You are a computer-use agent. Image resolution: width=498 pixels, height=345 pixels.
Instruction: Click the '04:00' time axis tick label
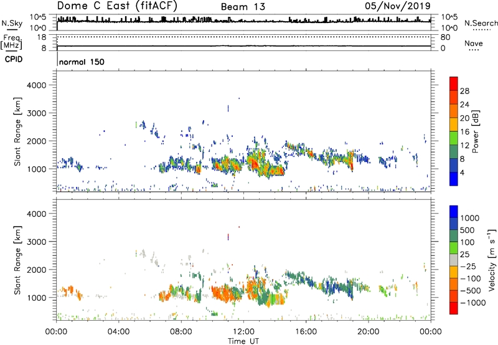pyautogui.click(x=119, y=332)
